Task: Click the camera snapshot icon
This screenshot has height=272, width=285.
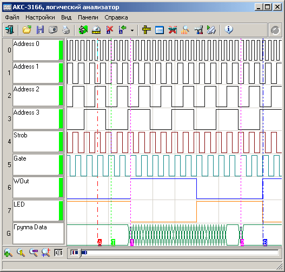Action: tap(53, 30)
